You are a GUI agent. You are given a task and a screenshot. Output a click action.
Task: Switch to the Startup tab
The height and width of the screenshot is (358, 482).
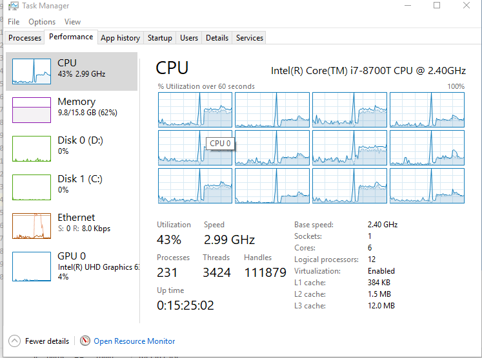[x=160, y=38]
